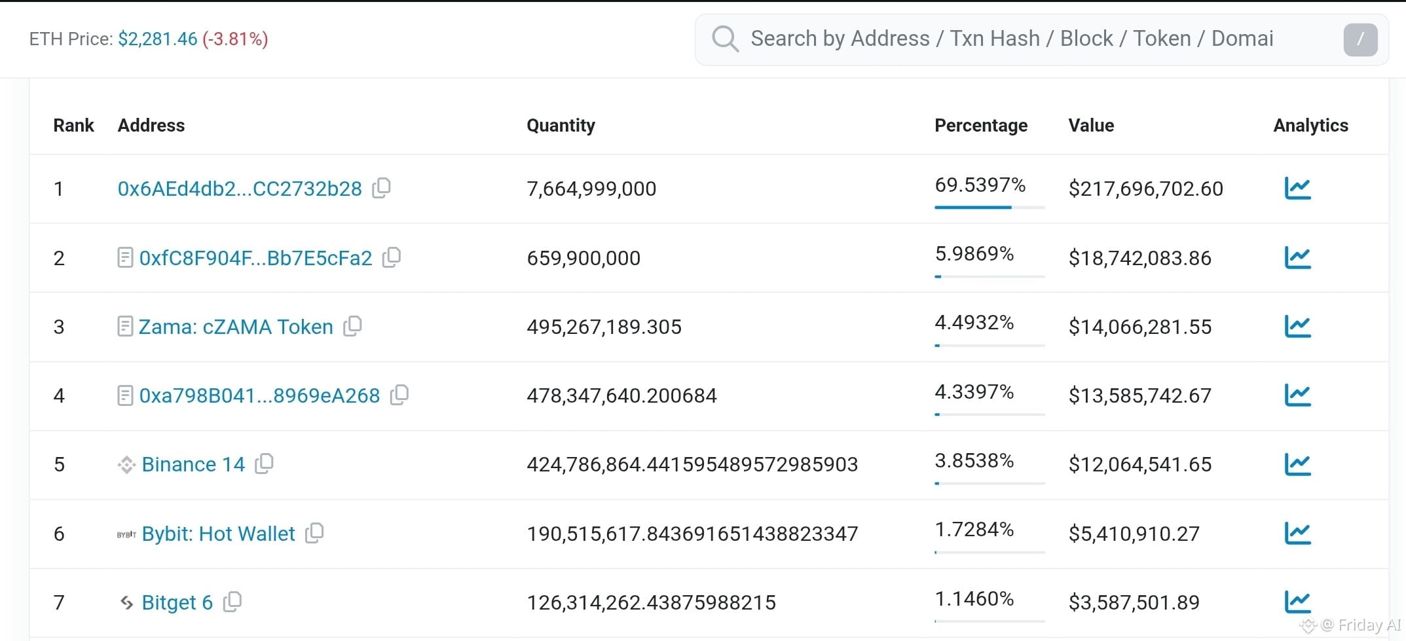Viewport: 1406px width, 641px height.
Task: Click the Analytics column header
Action: [x=1311, y=125]
